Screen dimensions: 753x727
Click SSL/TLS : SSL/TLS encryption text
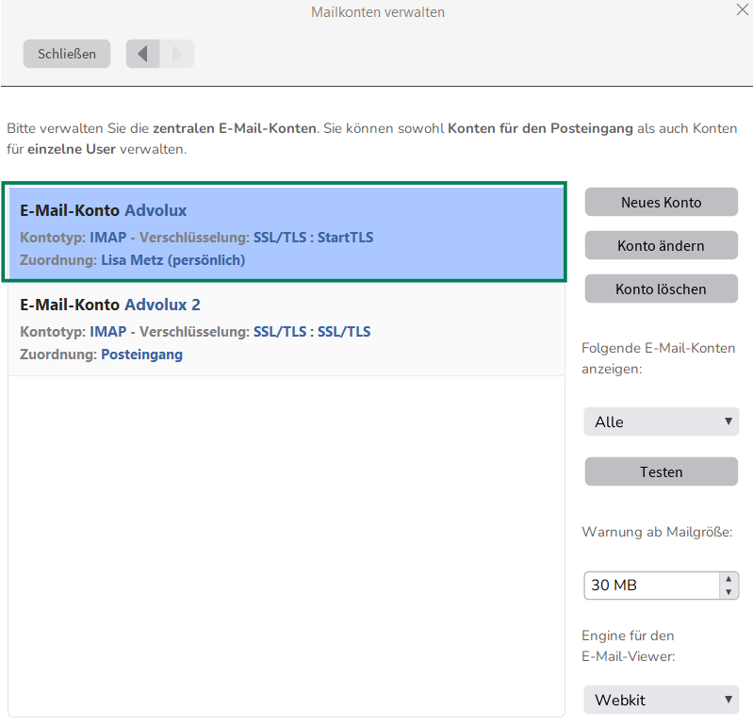tap(312, 332)
